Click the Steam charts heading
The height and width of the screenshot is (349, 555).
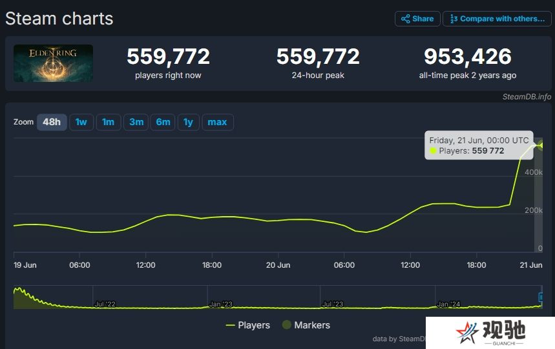(59, 18)
